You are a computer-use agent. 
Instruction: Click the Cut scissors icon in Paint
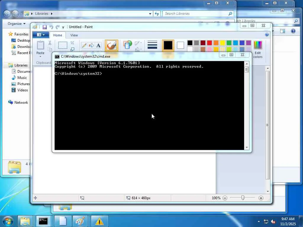[50, 43]
